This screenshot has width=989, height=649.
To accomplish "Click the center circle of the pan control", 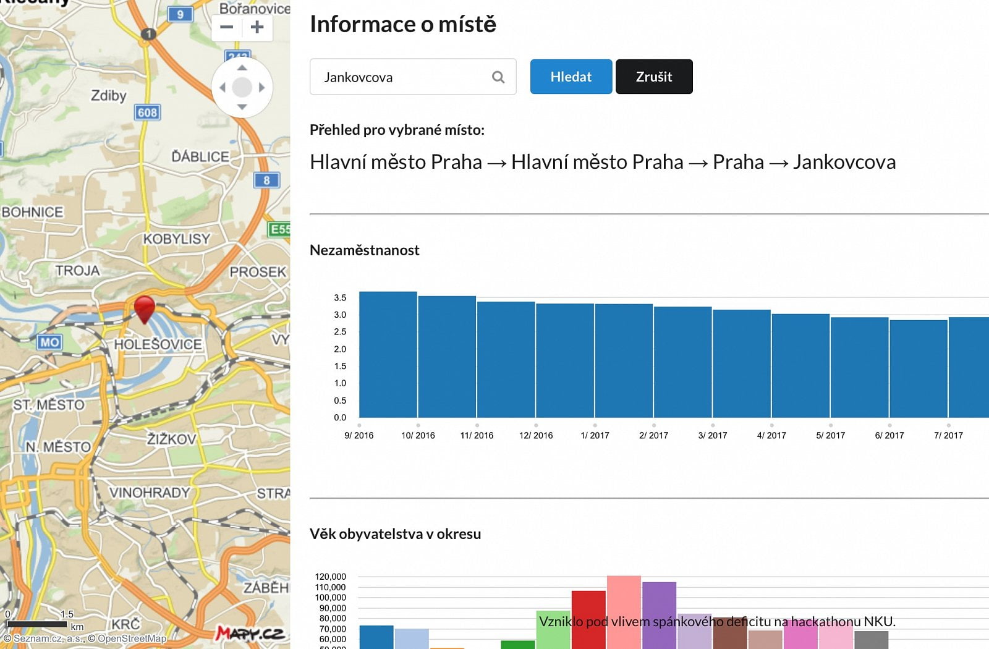I will click(242, 87).
